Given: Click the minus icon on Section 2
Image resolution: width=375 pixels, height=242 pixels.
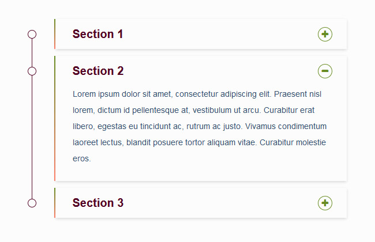Looking at the screenshot, I should coord(325,71).
